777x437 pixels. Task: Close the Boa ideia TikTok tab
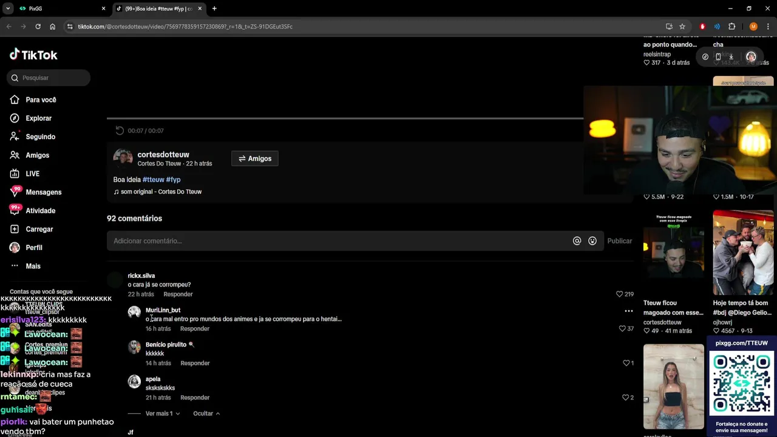[x=200, y=8]
